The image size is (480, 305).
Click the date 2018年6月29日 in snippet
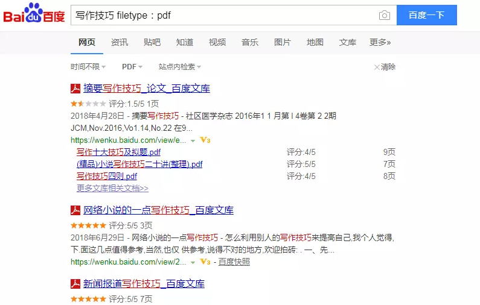pyautogui.click(x=97, y=237)
